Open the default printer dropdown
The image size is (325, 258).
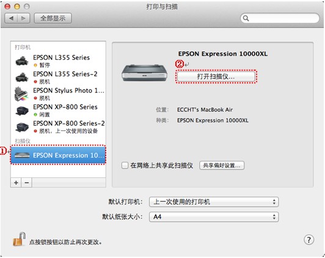[214, 202]
